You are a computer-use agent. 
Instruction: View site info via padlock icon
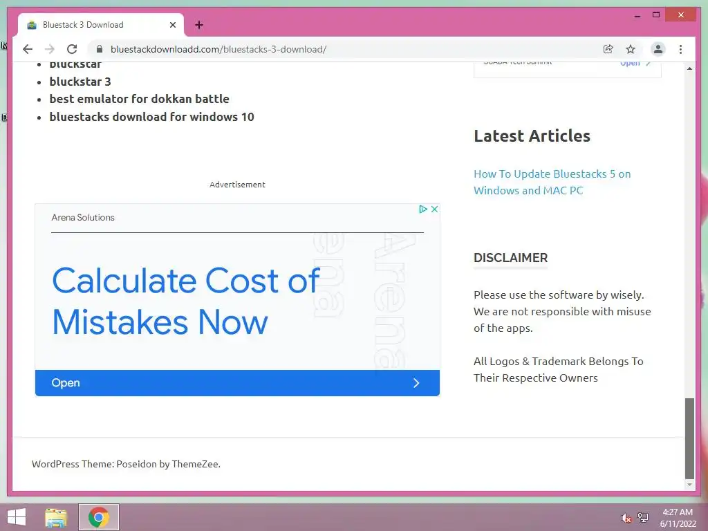[100, 49]
